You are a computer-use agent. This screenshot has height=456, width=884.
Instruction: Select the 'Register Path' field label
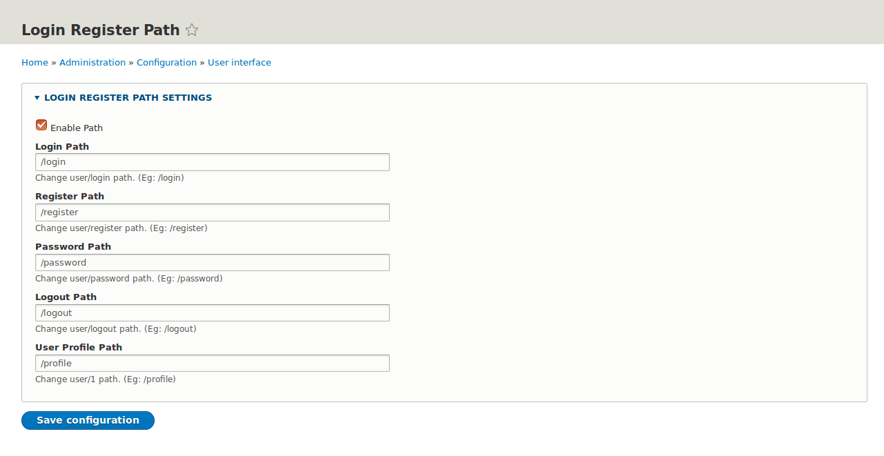(70, 197)
